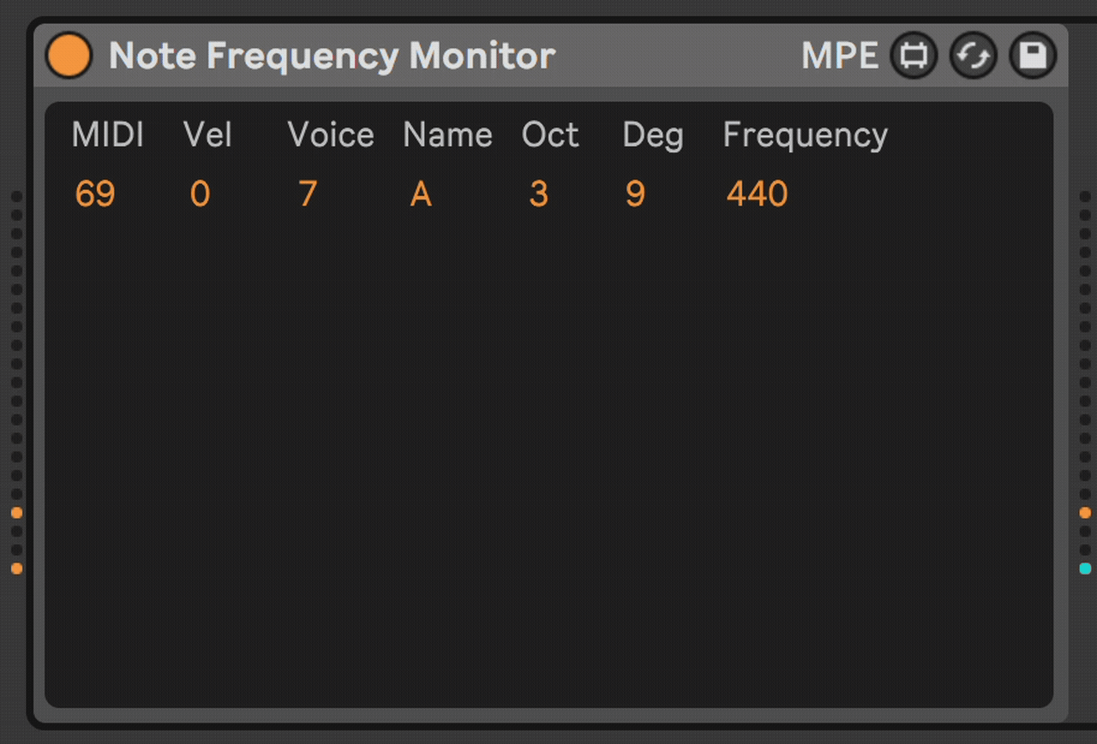Click the Name column header
Viewport: 1097px width, 744px height.
[x=447, y=135]
